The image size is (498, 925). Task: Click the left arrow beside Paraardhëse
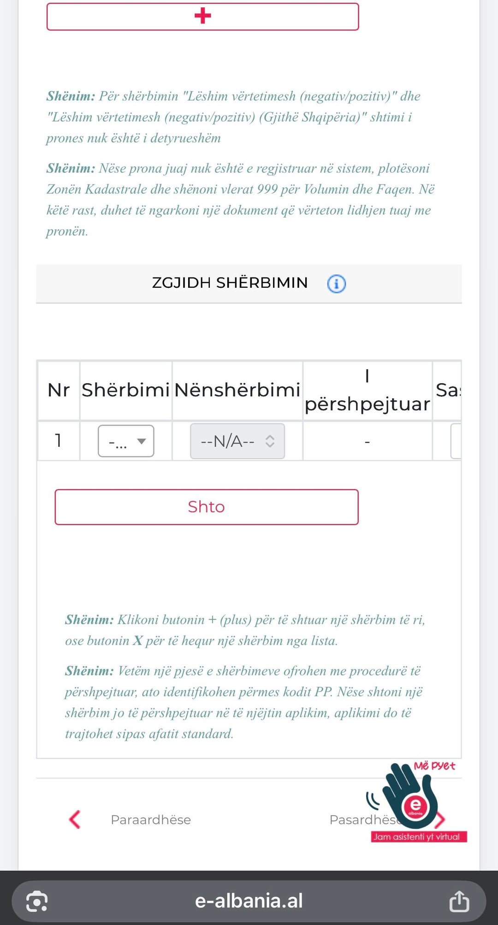[75, 819]
